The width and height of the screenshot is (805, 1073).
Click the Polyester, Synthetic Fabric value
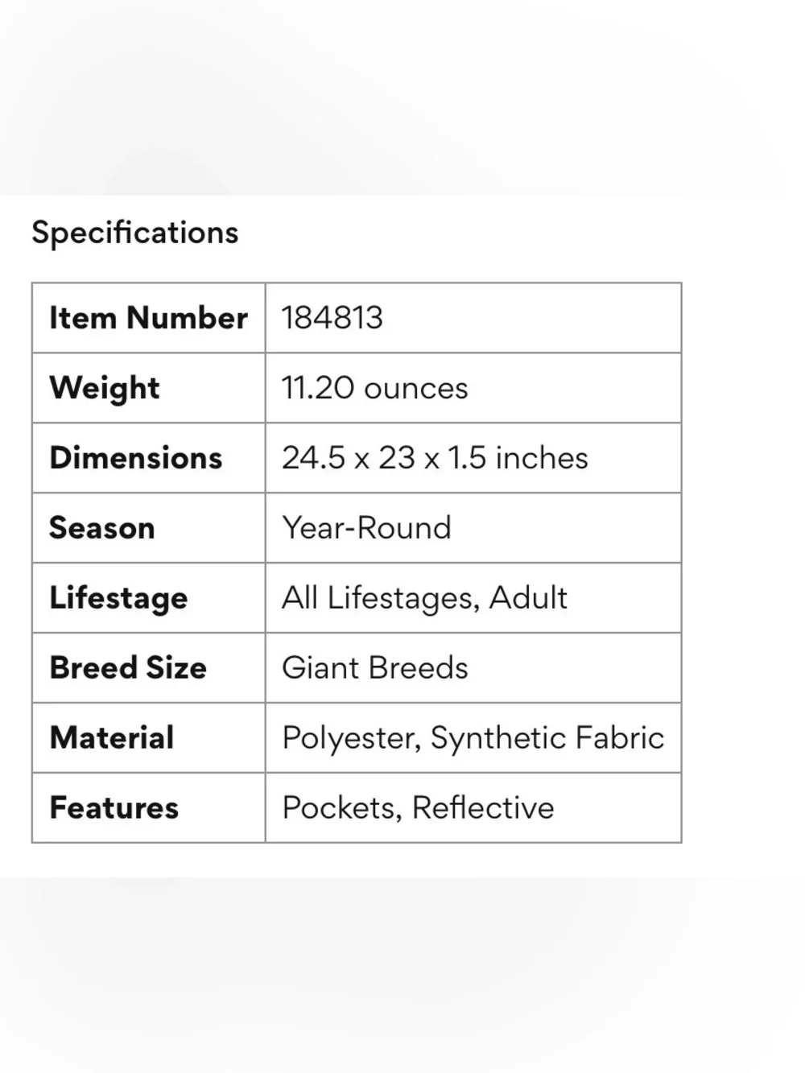pos(473,738)
